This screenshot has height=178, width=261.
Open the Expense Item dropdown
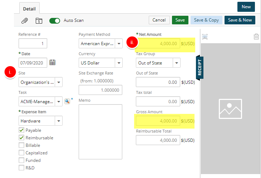(59, 121)
